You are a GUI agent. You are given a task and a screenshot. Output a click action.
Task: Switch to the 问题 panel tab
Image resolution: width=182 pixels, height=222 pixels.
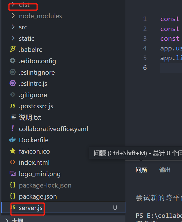click(x=141, y=170)
